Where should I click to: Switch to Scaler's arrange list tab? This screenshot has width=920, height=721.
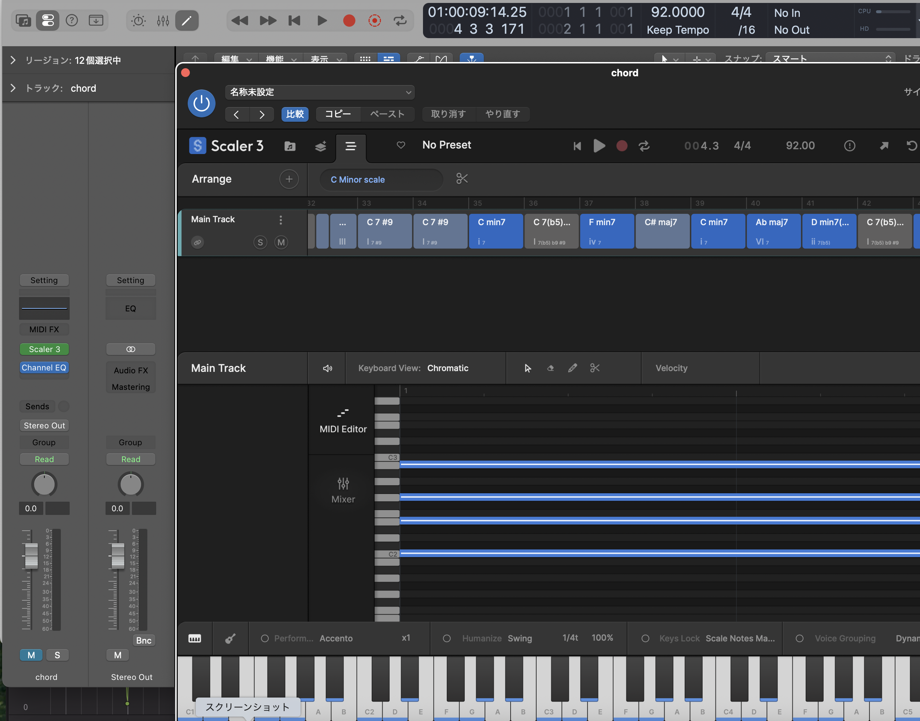(x=350, y=146)
